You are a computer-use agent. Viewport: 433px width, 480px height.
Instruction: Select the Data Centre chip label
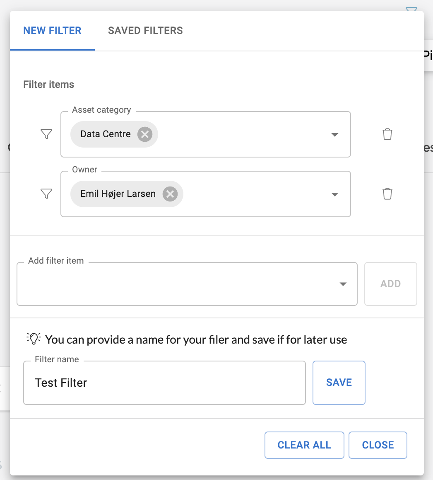106,134
